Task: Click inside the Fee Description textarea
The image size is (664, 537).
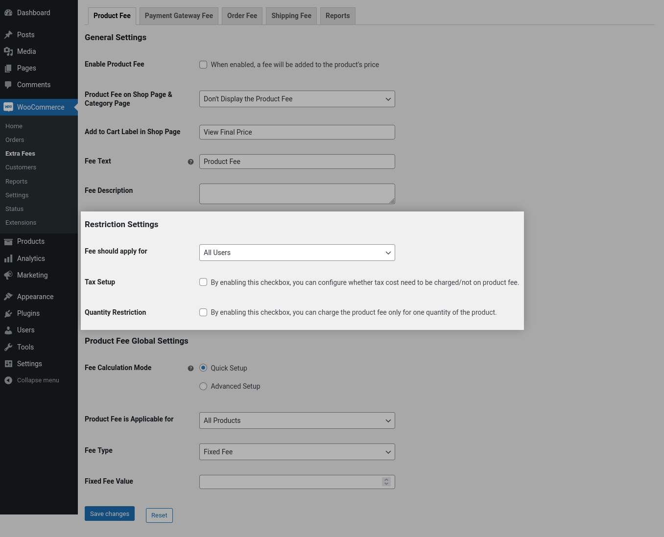Action: coord(297,193)
